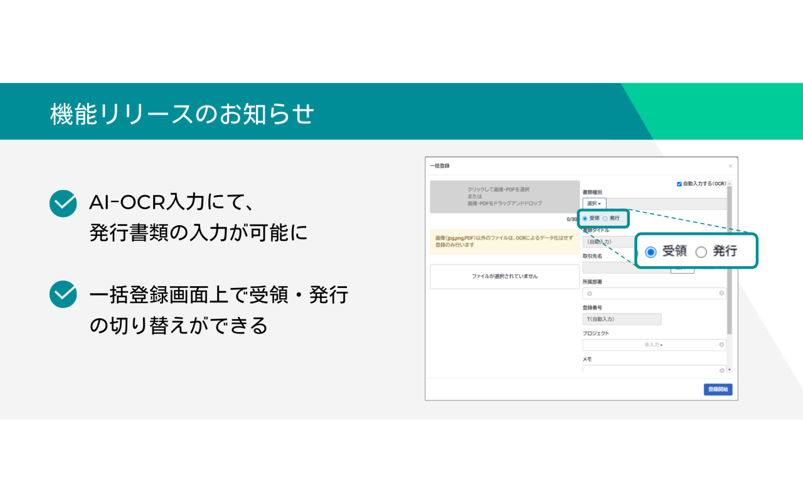Click the メモ input field
The width and height of the screenshot is (803, 502).
pos(654,370)
